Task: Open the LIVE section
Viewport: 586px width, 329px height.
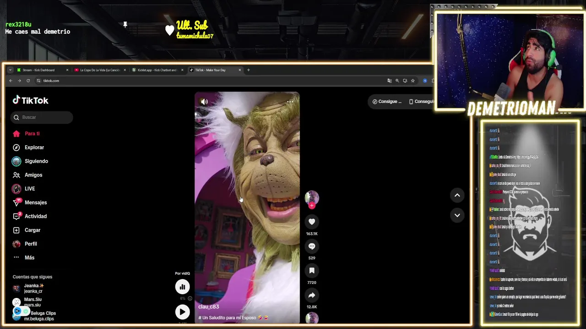Action: (24, 188)
